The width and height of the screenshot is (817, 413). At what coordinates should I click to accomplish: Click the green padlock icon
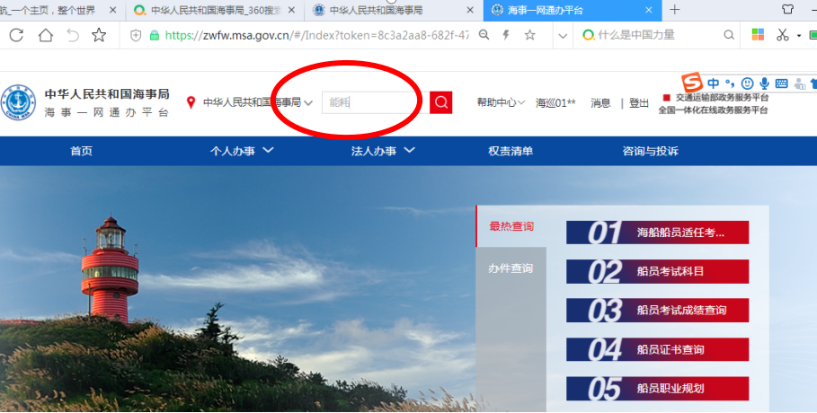click(x=154, y=35)
